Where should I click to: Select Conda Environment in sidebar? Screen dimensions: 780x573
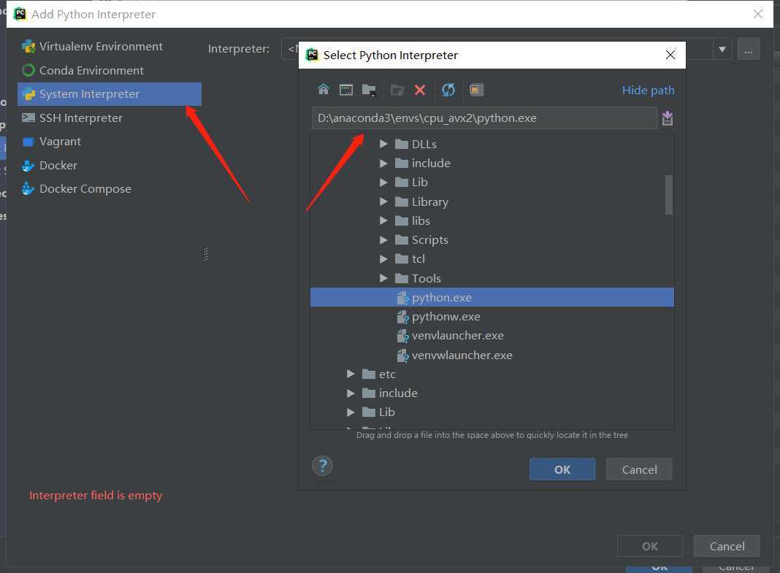point(110,70)
